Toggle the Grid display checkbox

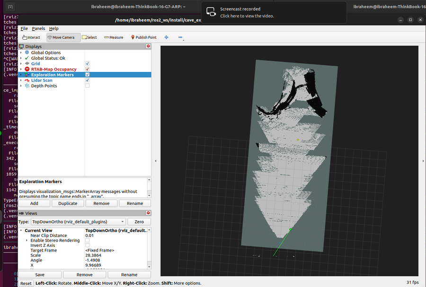pyautogui.click(x=87, y=63)
